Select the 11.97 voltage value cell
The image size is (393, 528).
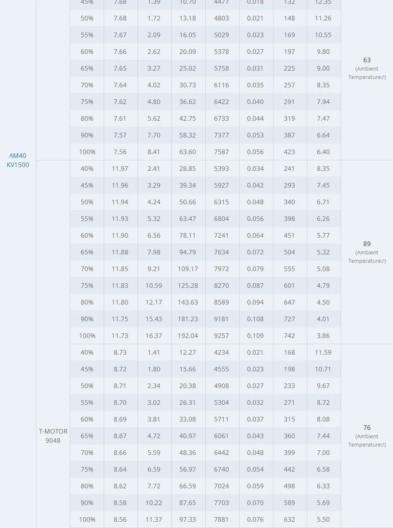point(120,169)
